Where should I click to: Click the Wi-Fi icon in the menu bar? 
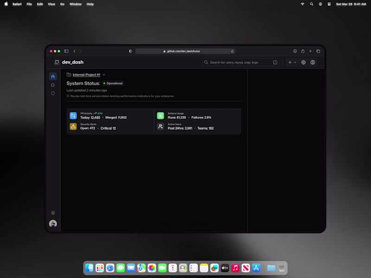(302, 4)
